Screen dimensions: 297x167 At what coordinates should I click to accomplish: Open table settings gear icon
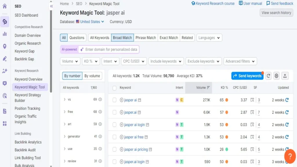pyautogui.click(x=276, y=76)
